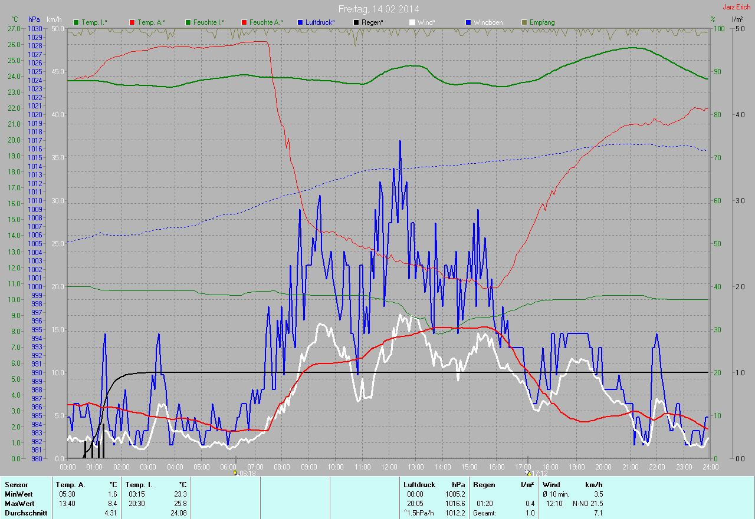Click the red Feuchte A.* legend swatch
This screenshot has width=755, height=519.
(x=244, y=22)
